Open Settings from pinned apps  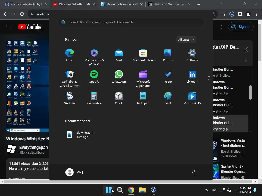(192, 55)
